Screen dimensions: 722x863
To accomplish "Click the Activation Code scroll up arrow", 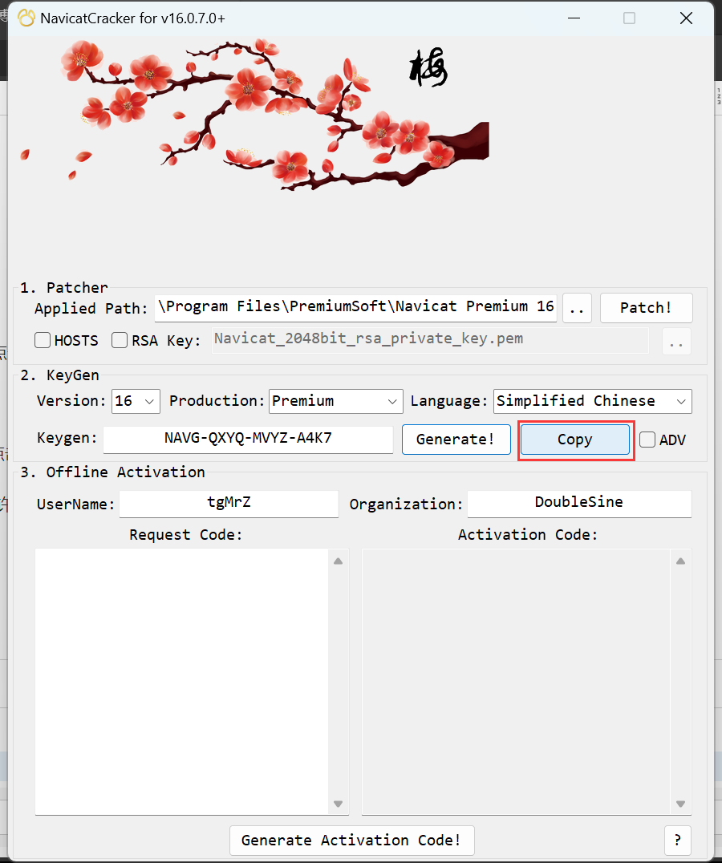I will (680, 561).
